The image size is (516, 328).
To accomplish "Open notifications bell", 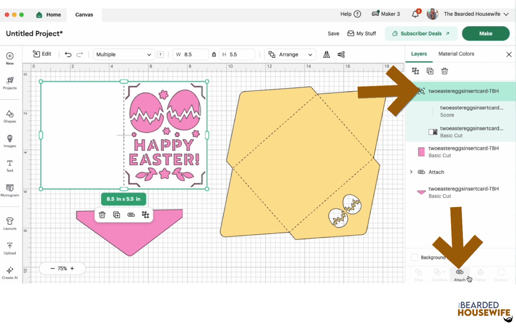I will pos(415,14).
